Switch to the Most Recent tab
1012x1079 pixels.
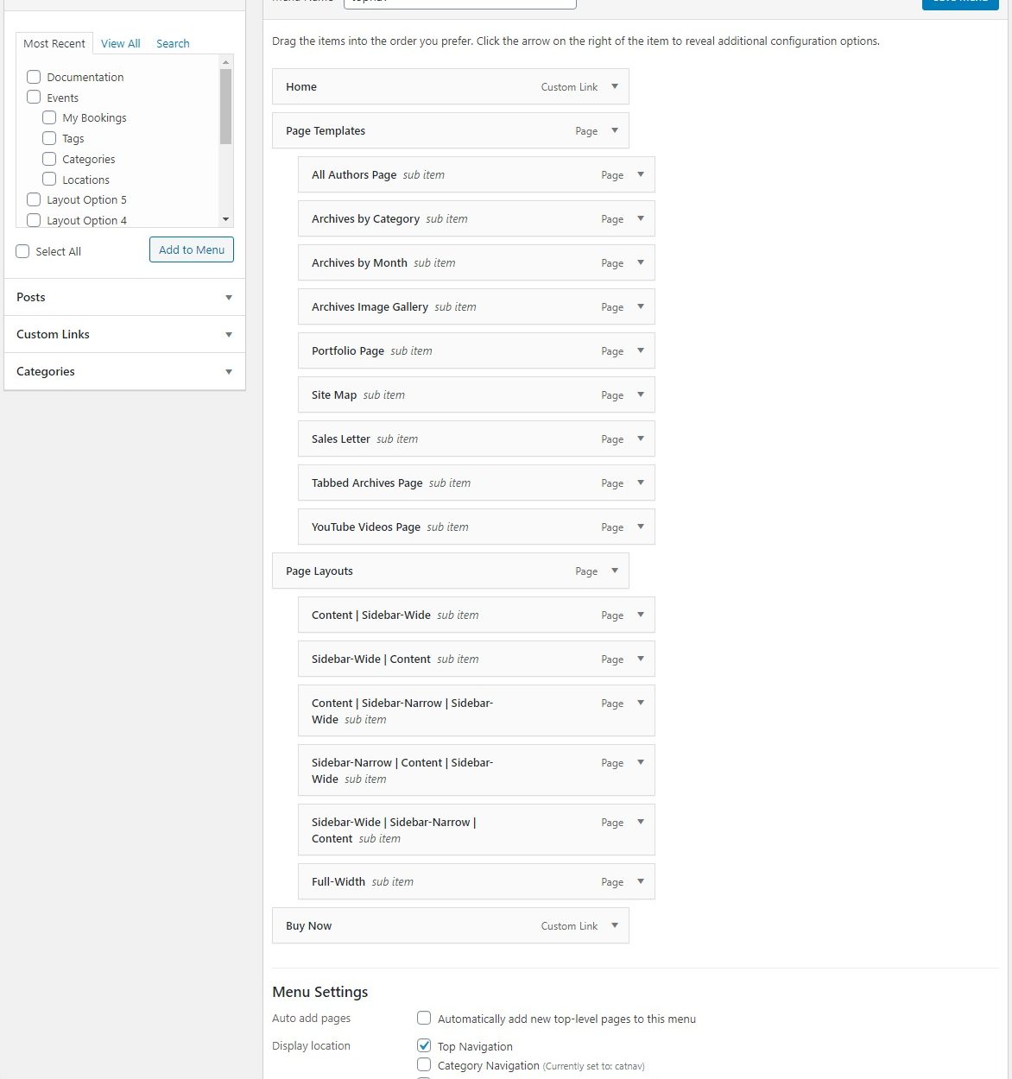tap(54, 43)
